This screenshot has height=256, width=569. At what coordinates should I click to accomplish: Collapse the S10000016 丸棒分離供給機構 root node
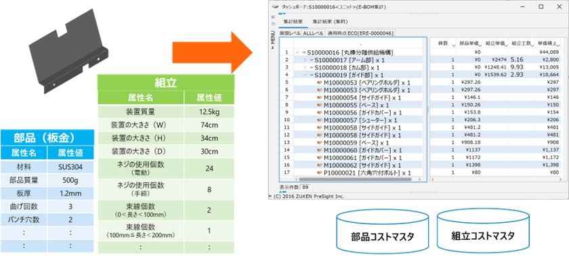click(297, 53)
